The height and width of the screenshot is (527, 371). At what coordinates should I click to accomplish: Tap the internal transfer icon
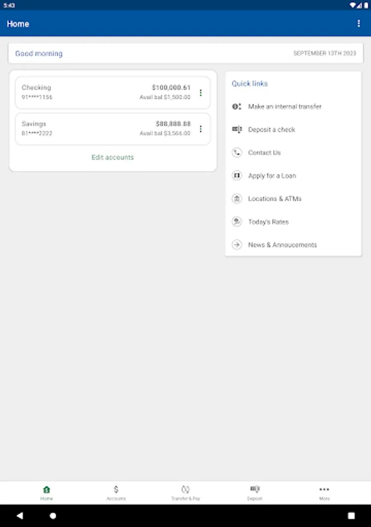click(x=237, y=107)
